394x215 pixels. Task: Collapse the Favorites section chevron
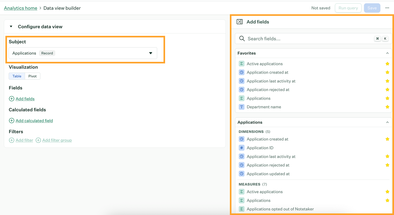coord(387,53)
